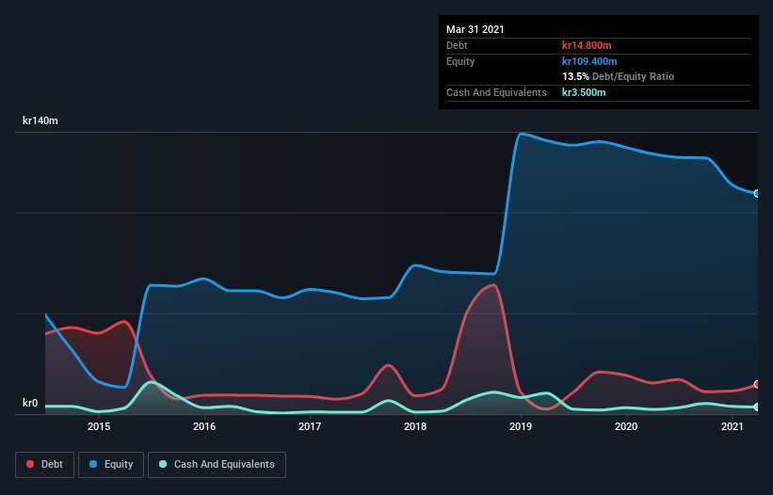Select the 2021 x-axis label
This screenshot has width=773, height=495.
[x=733, y=426]
